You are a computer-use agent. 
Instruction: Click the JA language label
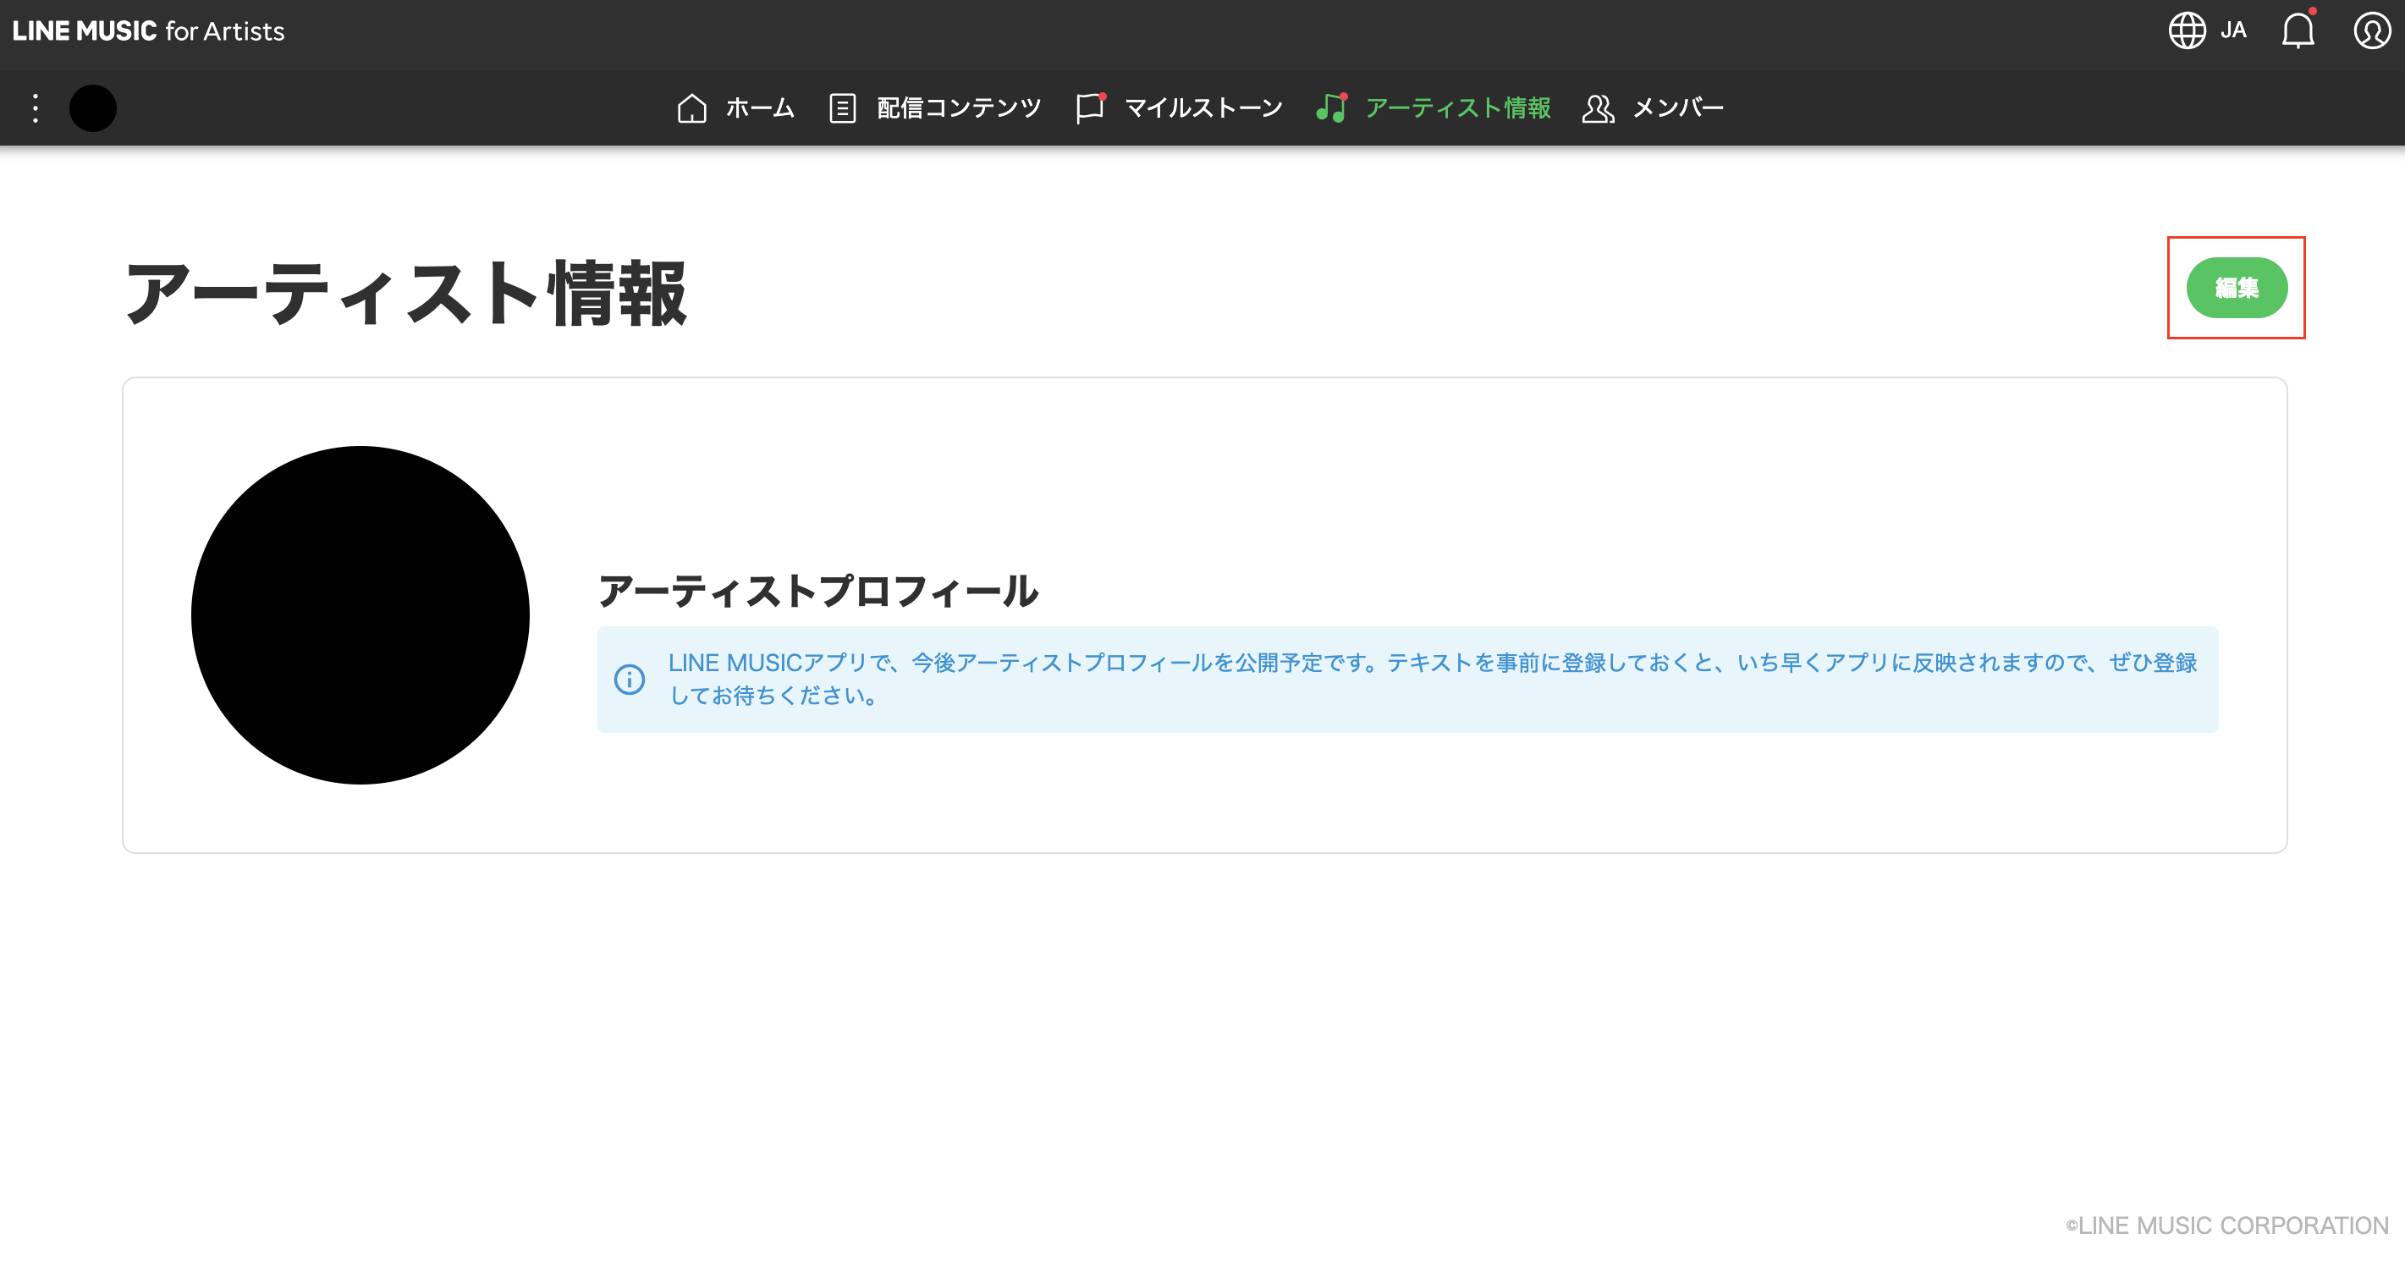[x=2233, y=30]
